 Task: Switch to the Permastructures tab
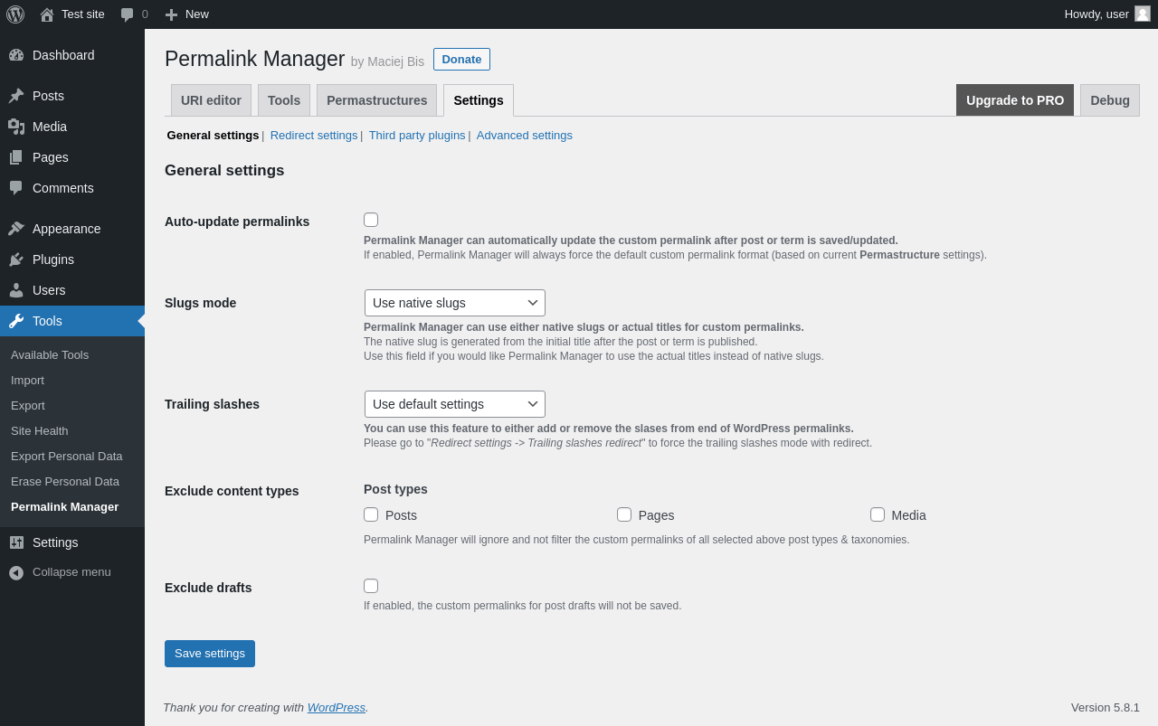[376, 100]
